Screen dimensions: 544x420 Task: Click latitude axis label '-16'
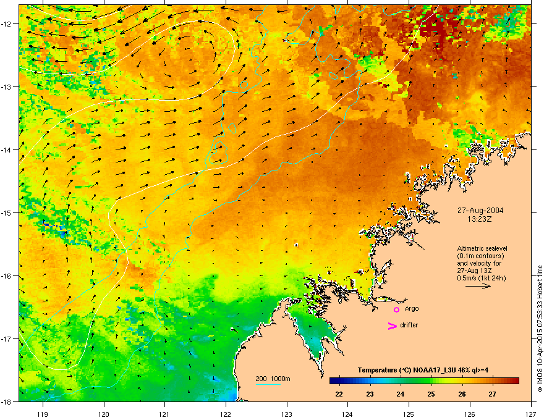coord(7,276)
